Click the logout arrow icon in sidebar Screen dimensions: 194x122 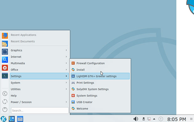pos(5,94)
